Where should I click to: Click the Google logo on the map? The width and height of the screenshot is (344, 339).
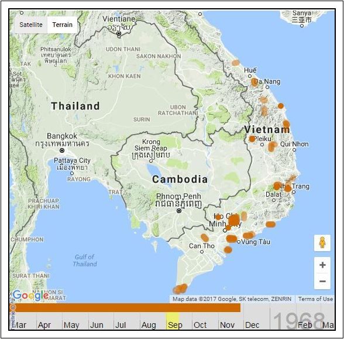click(x=30, y=296)
